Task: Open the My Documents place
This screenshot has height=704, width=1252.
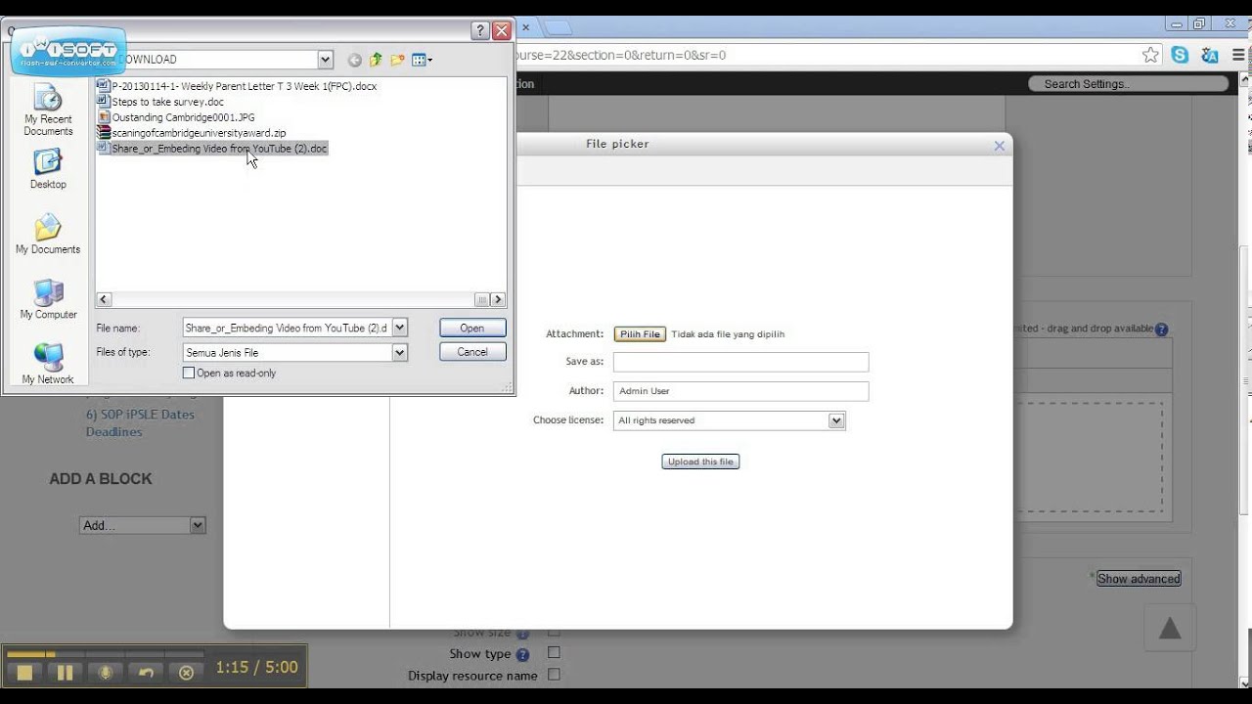Action: (48, 235)
